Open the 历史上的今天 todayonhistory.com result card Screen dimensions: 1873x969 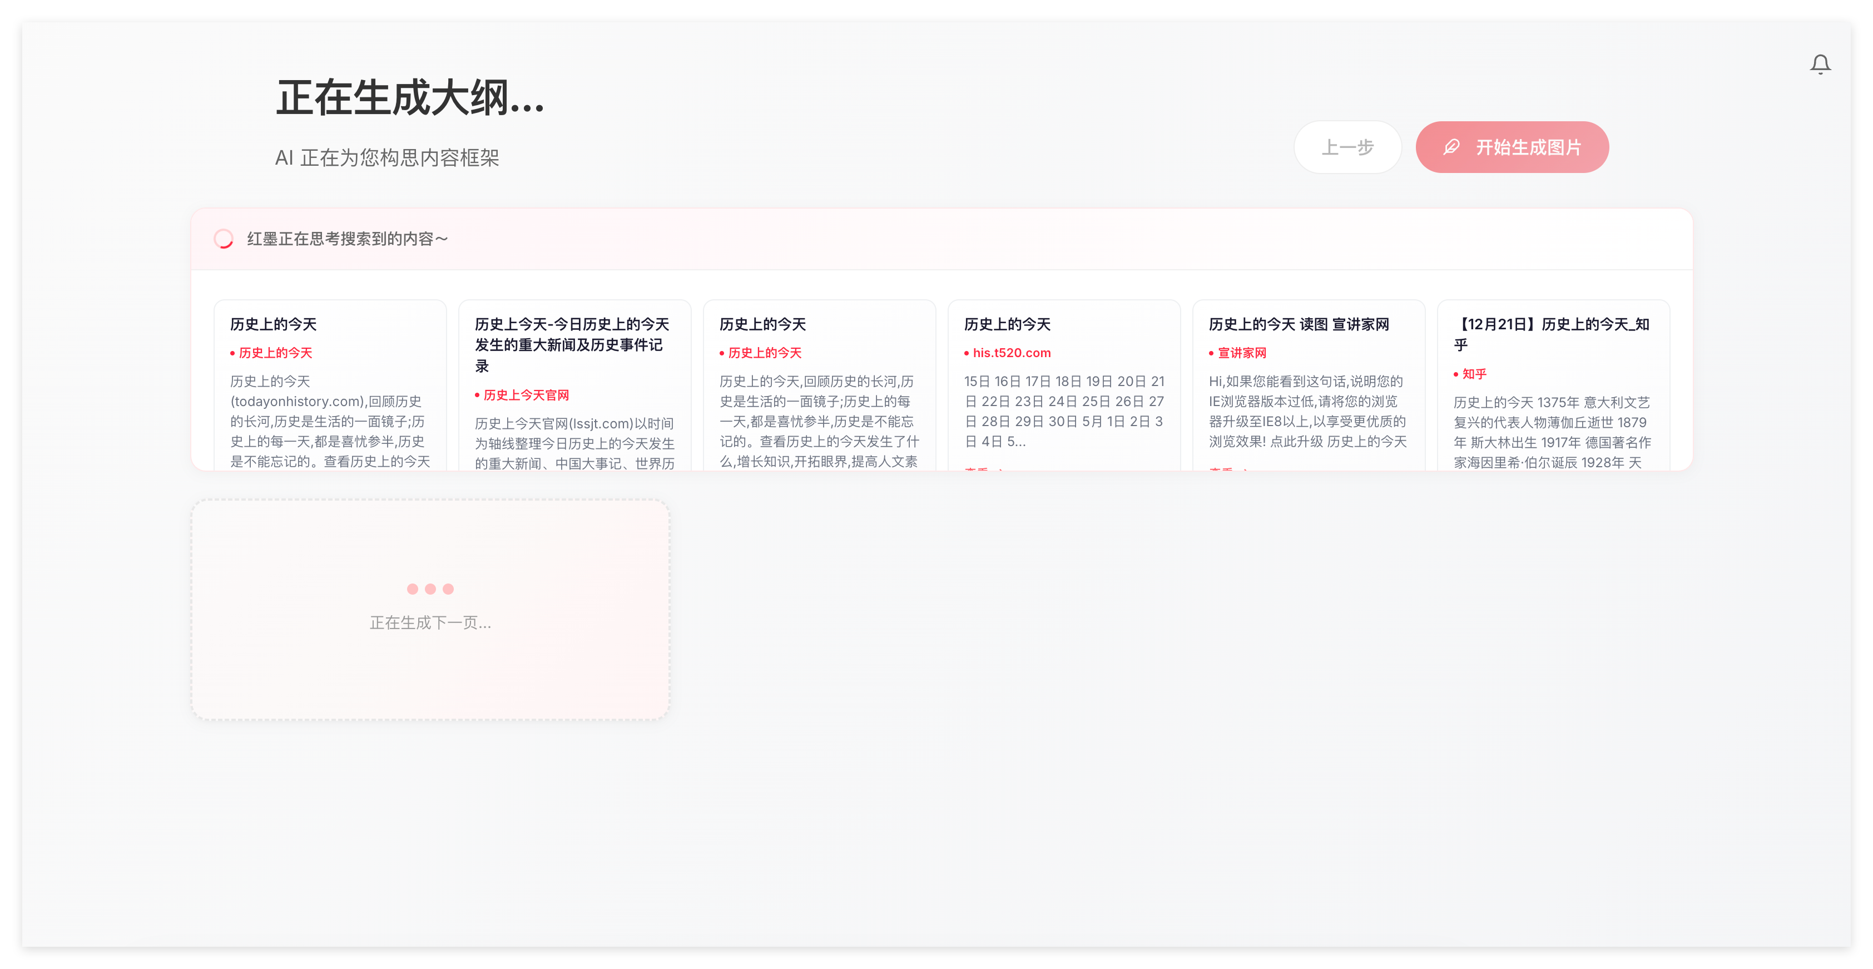[330, 385]
